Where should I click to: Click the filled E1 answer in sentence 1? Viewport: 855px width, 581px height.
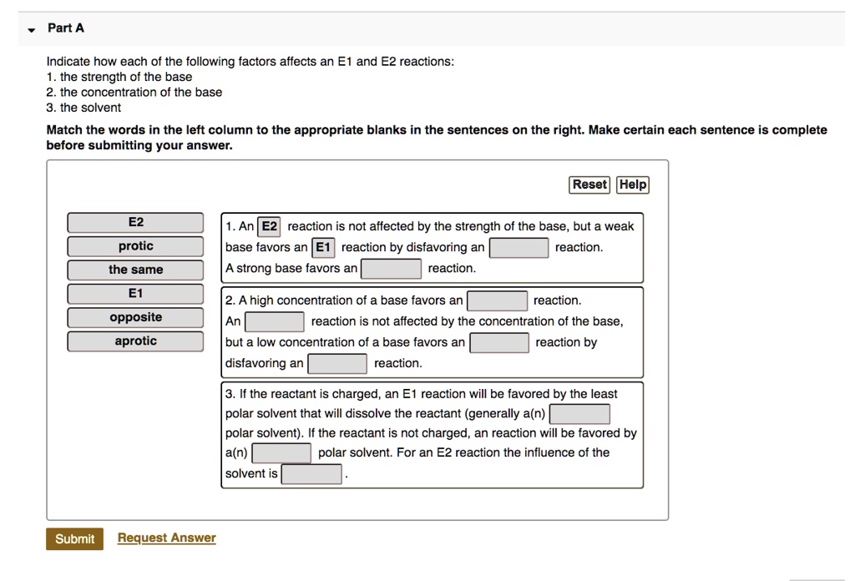(x=321, y=246)
